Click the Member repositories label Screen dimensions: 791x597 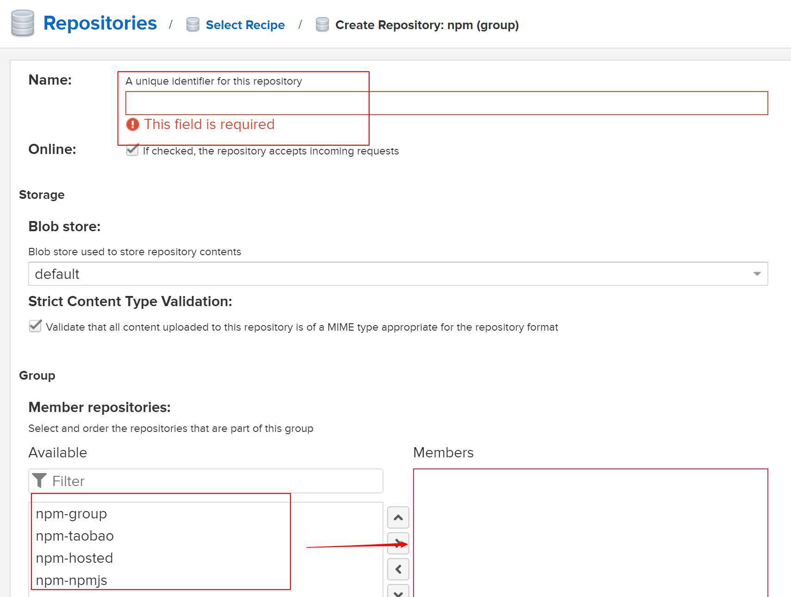99,407
